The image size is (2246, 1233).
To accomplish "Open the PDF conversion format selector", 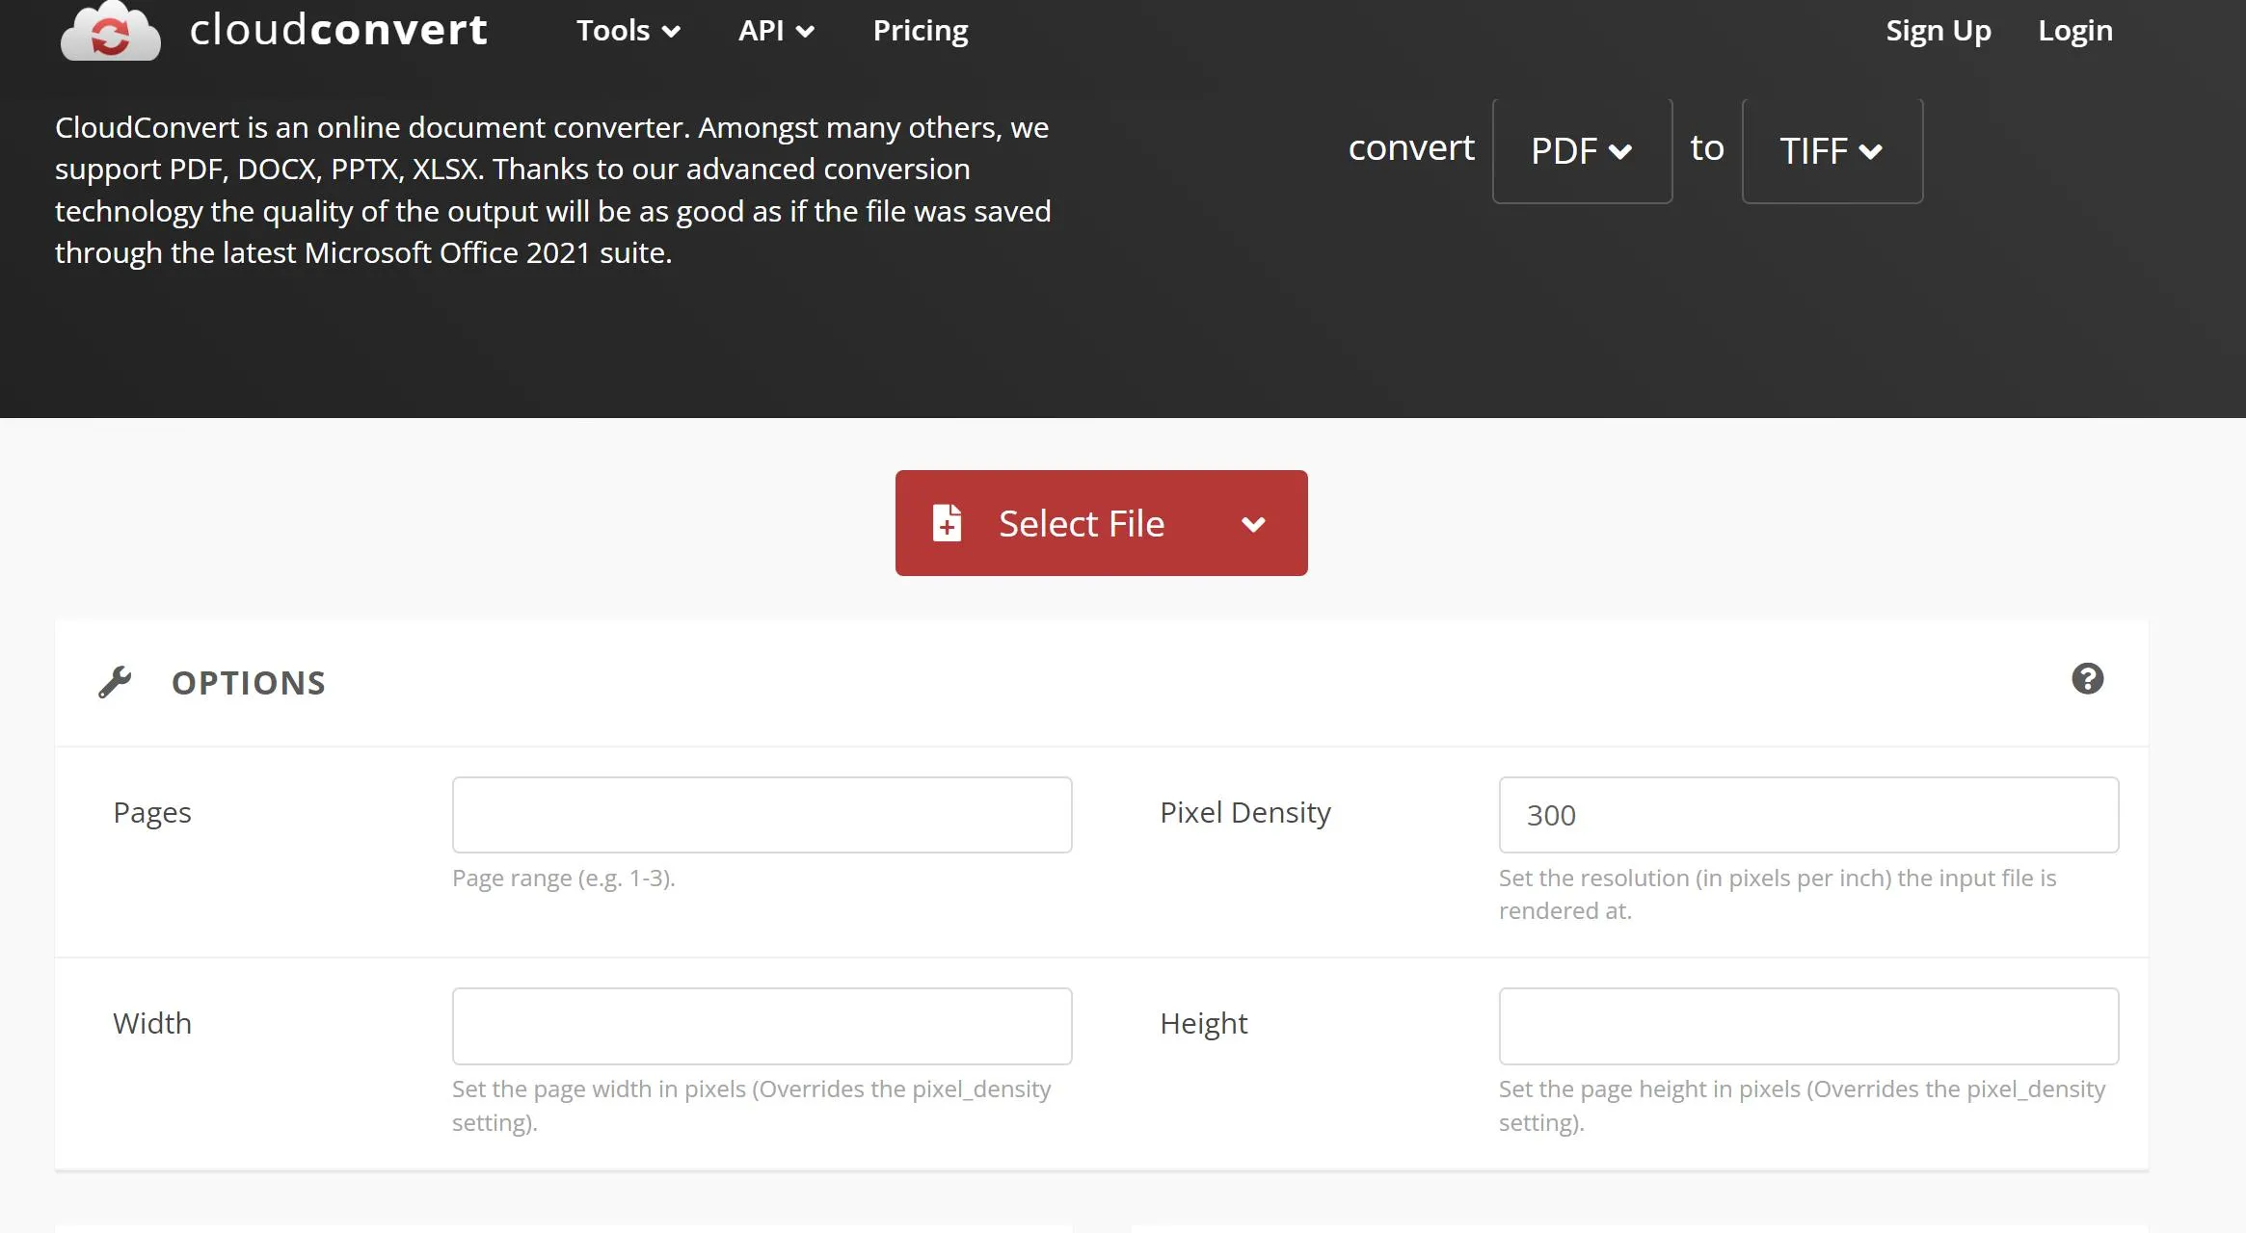I will click(x=1581, y=148).
